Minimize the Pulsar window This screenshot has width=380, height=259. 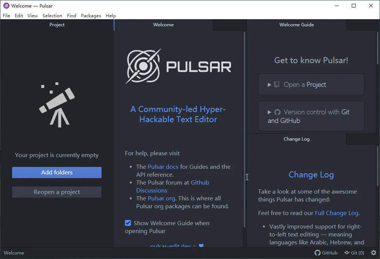(x=337, y=6)
